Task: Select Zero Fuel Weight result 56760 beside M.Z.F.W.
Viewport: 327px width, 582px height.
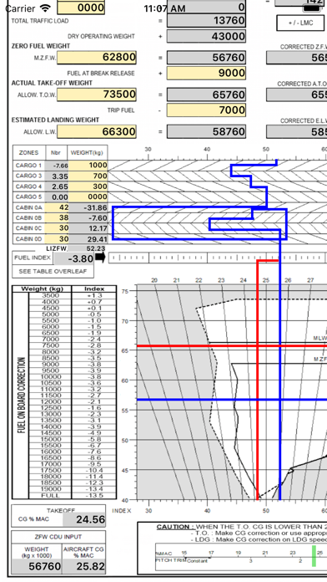Action: [206, 58]
